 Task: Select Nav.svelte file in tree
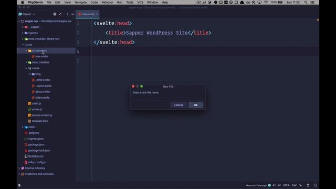[x=41, y=56]
